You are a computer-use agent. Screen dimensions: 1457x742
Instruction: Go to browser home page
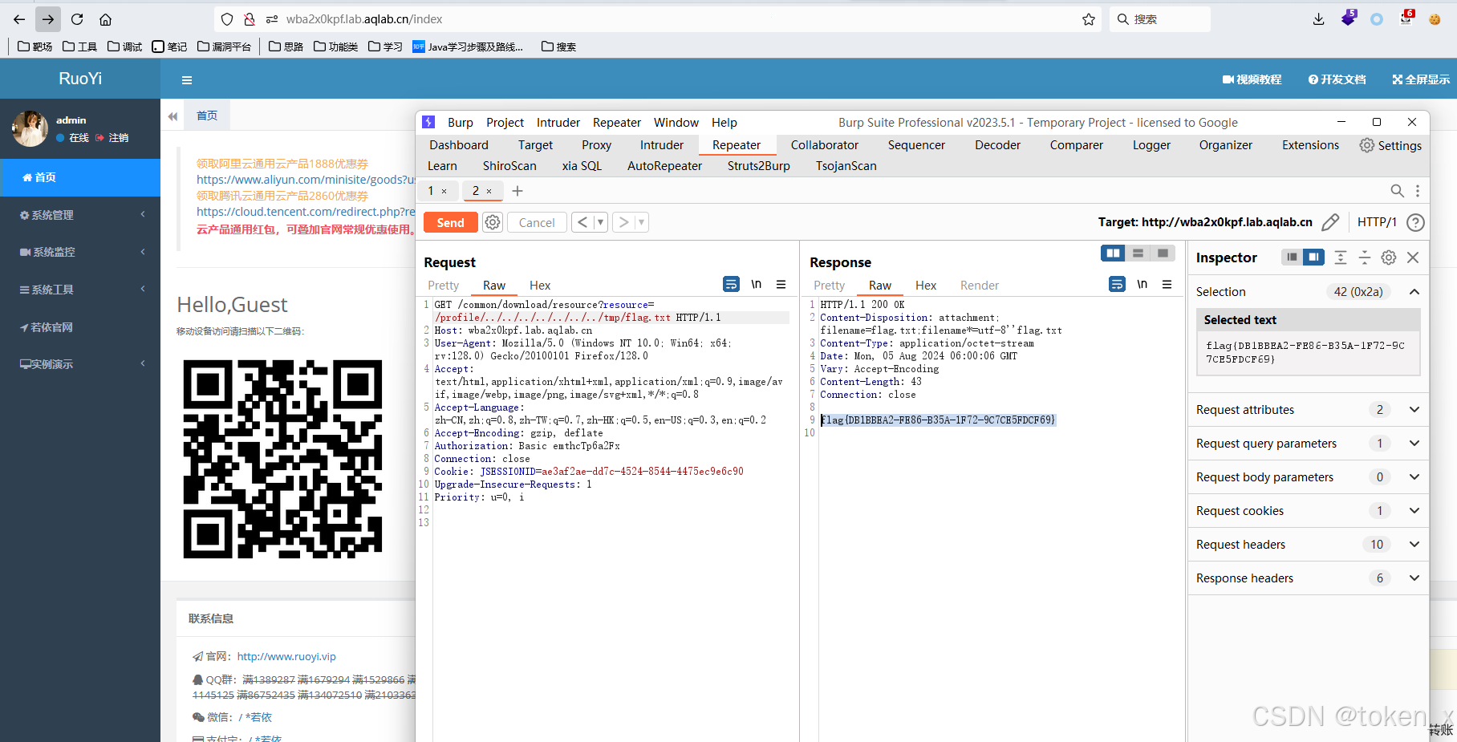[105, 19]
